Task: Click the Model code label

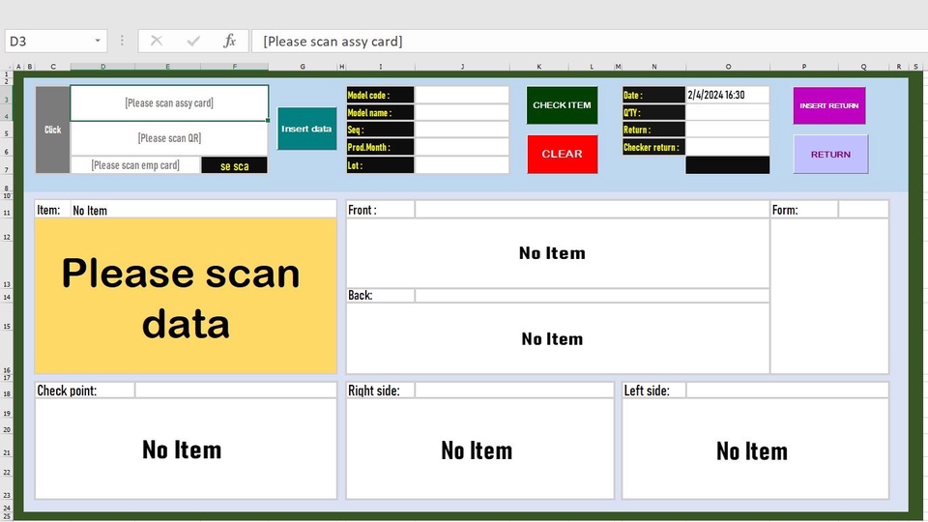Action: coord(380,95)
